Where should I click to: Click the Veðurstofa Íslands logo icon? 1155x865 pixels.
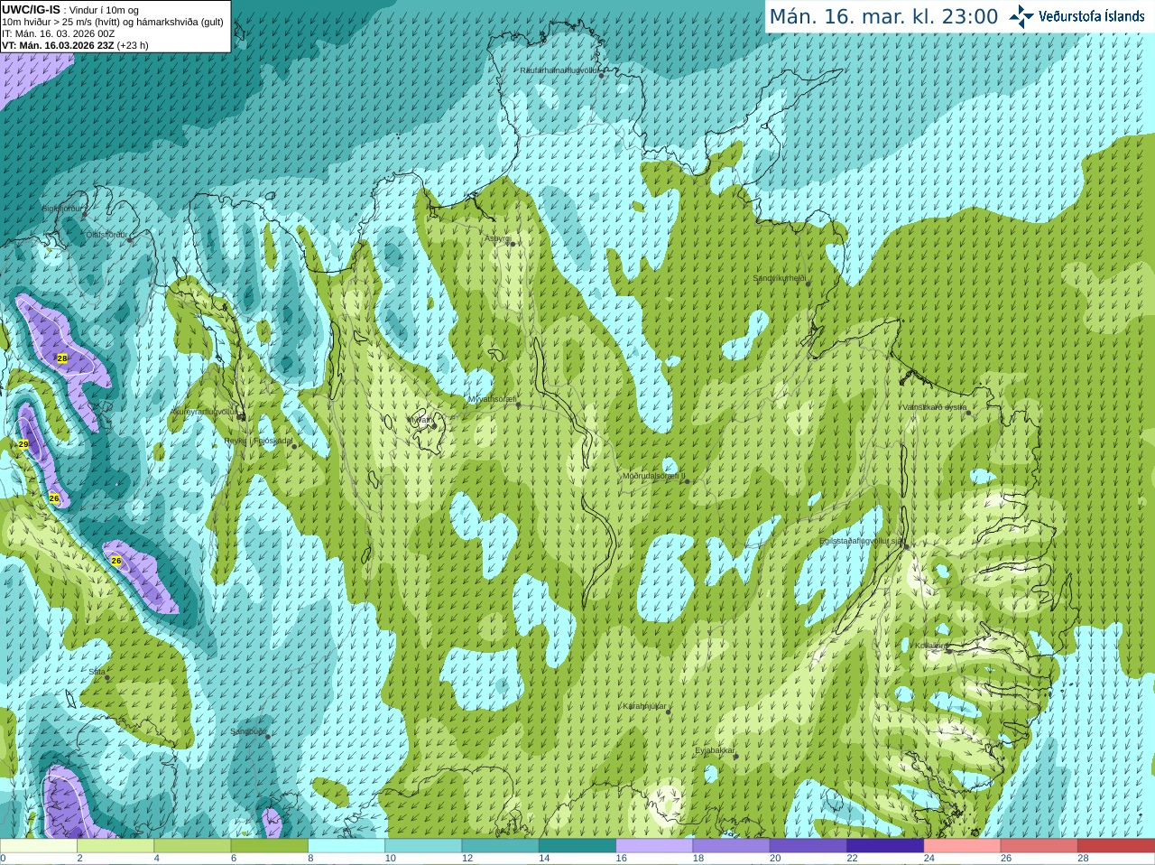(x=1021, y=16)
